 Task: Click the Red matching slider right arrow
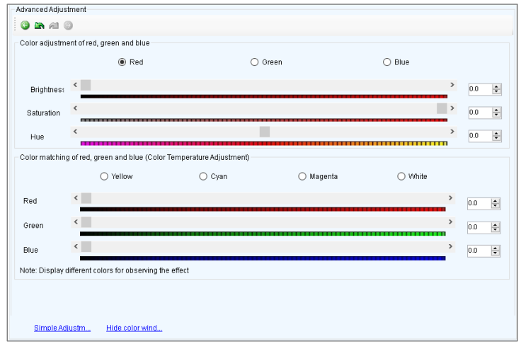[450, 198]
